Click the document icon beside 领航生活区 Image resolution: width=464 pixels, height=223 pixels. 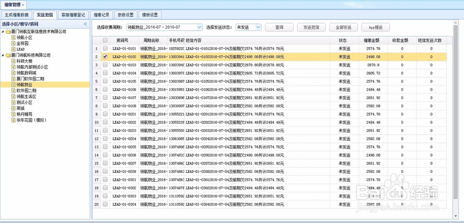coord(13,97)
